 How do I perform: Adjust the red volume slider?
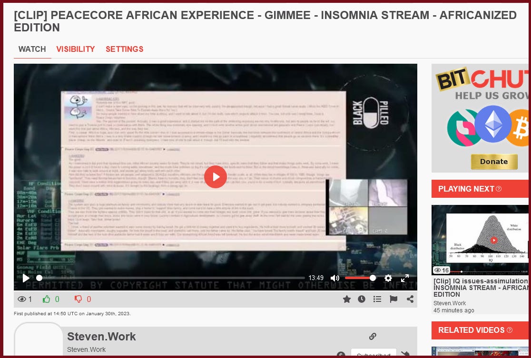coord(360,278)
